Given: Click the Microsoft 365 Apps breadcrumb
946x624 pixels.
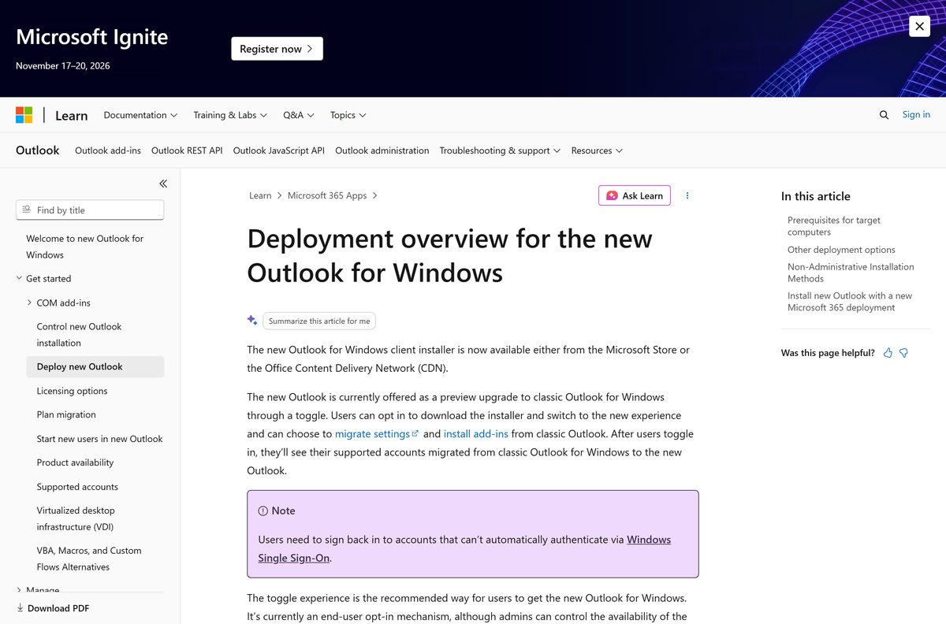Looking at the screenshot, I should tap(327, 195).
